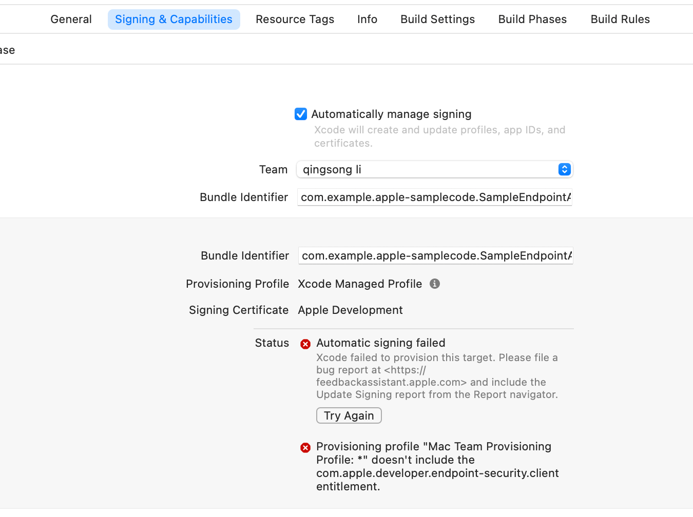Switch to the Build Settings tab
This screenshot has height=517, width=693.
[437, 19]
